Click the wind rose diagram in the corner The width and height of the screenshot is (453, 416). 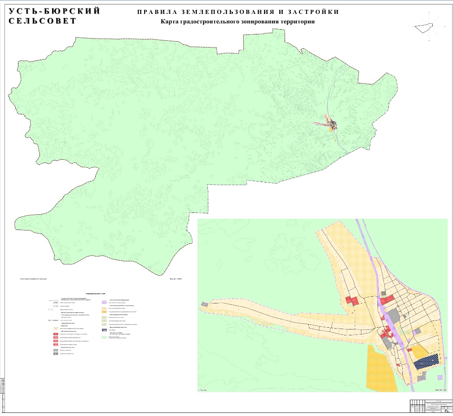(x=427, y=27)
